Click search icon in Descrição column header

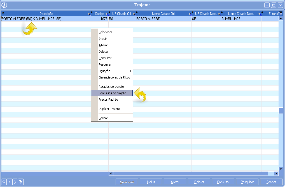[x=89, y=14]
